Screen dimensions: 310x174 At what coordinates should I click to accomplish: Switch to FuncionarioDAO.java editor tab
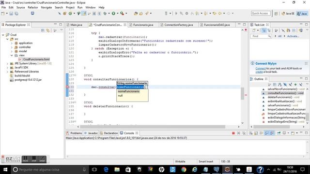click(217, 25)
